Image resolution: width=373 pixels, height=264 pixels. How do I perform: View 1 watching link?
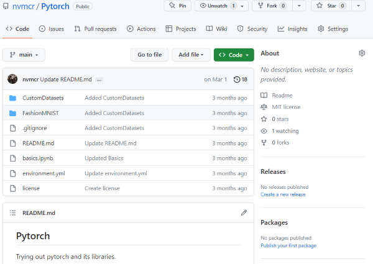[x=285, y=131]
